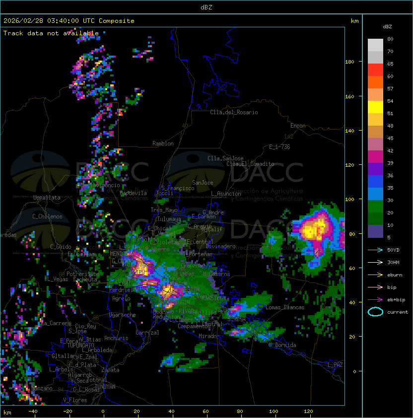Click the '50YD' legend label

point(393,250)
